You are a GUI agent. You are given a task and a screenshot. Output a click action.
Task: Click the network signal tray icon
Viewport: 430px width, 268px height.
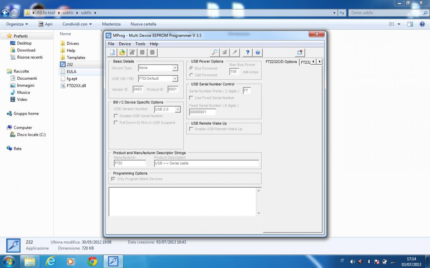(393, 262)
